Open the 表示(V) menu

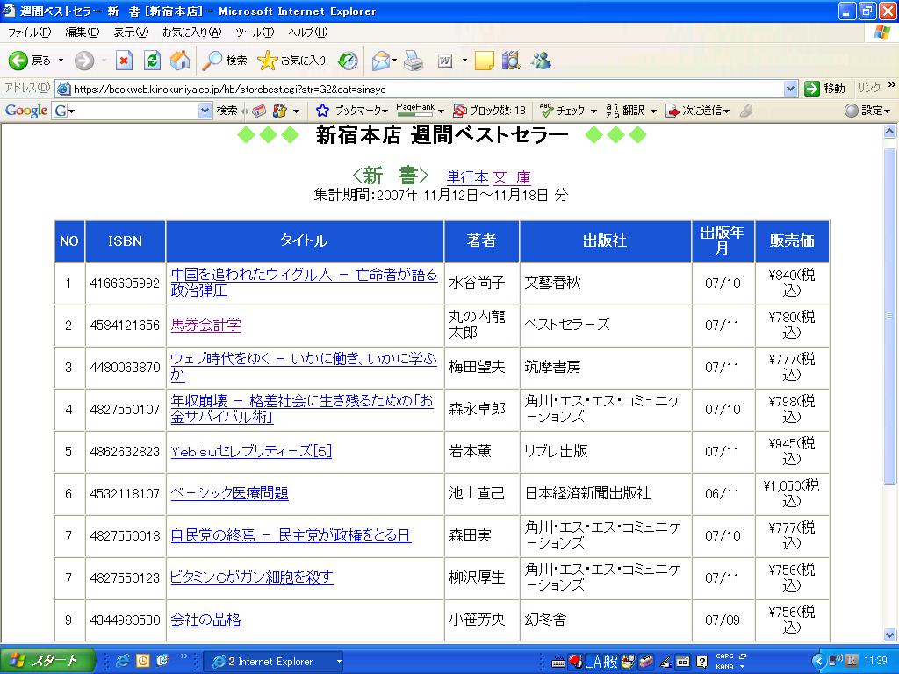click(131, 32)
